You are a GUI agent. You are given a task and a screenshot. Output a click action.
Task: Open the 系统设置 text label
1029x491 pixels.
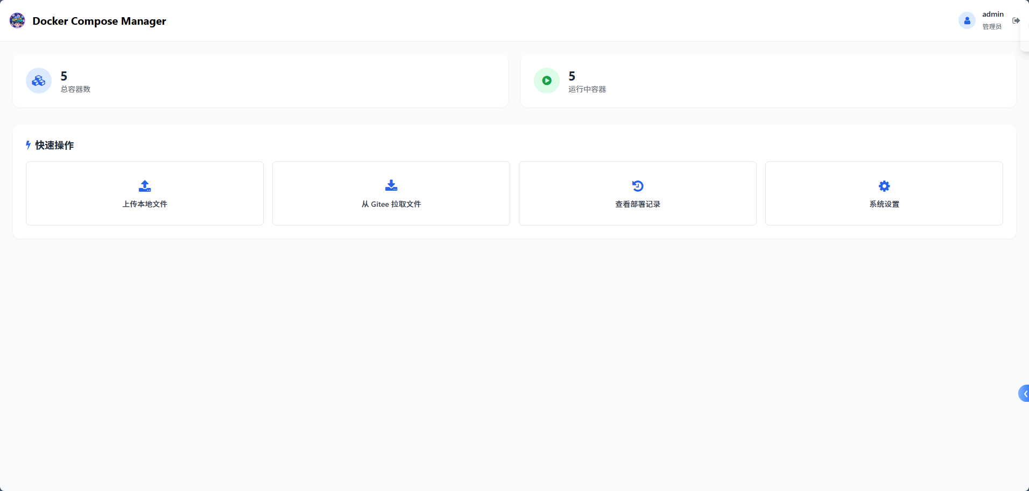(x=884, y=204)
